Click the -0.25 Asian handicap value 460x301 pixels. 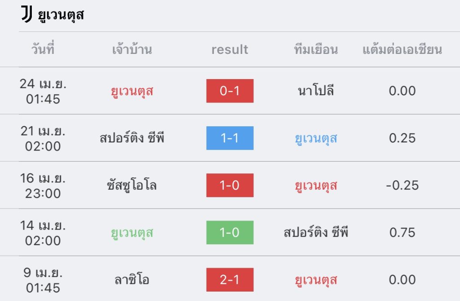pos(402,185)
